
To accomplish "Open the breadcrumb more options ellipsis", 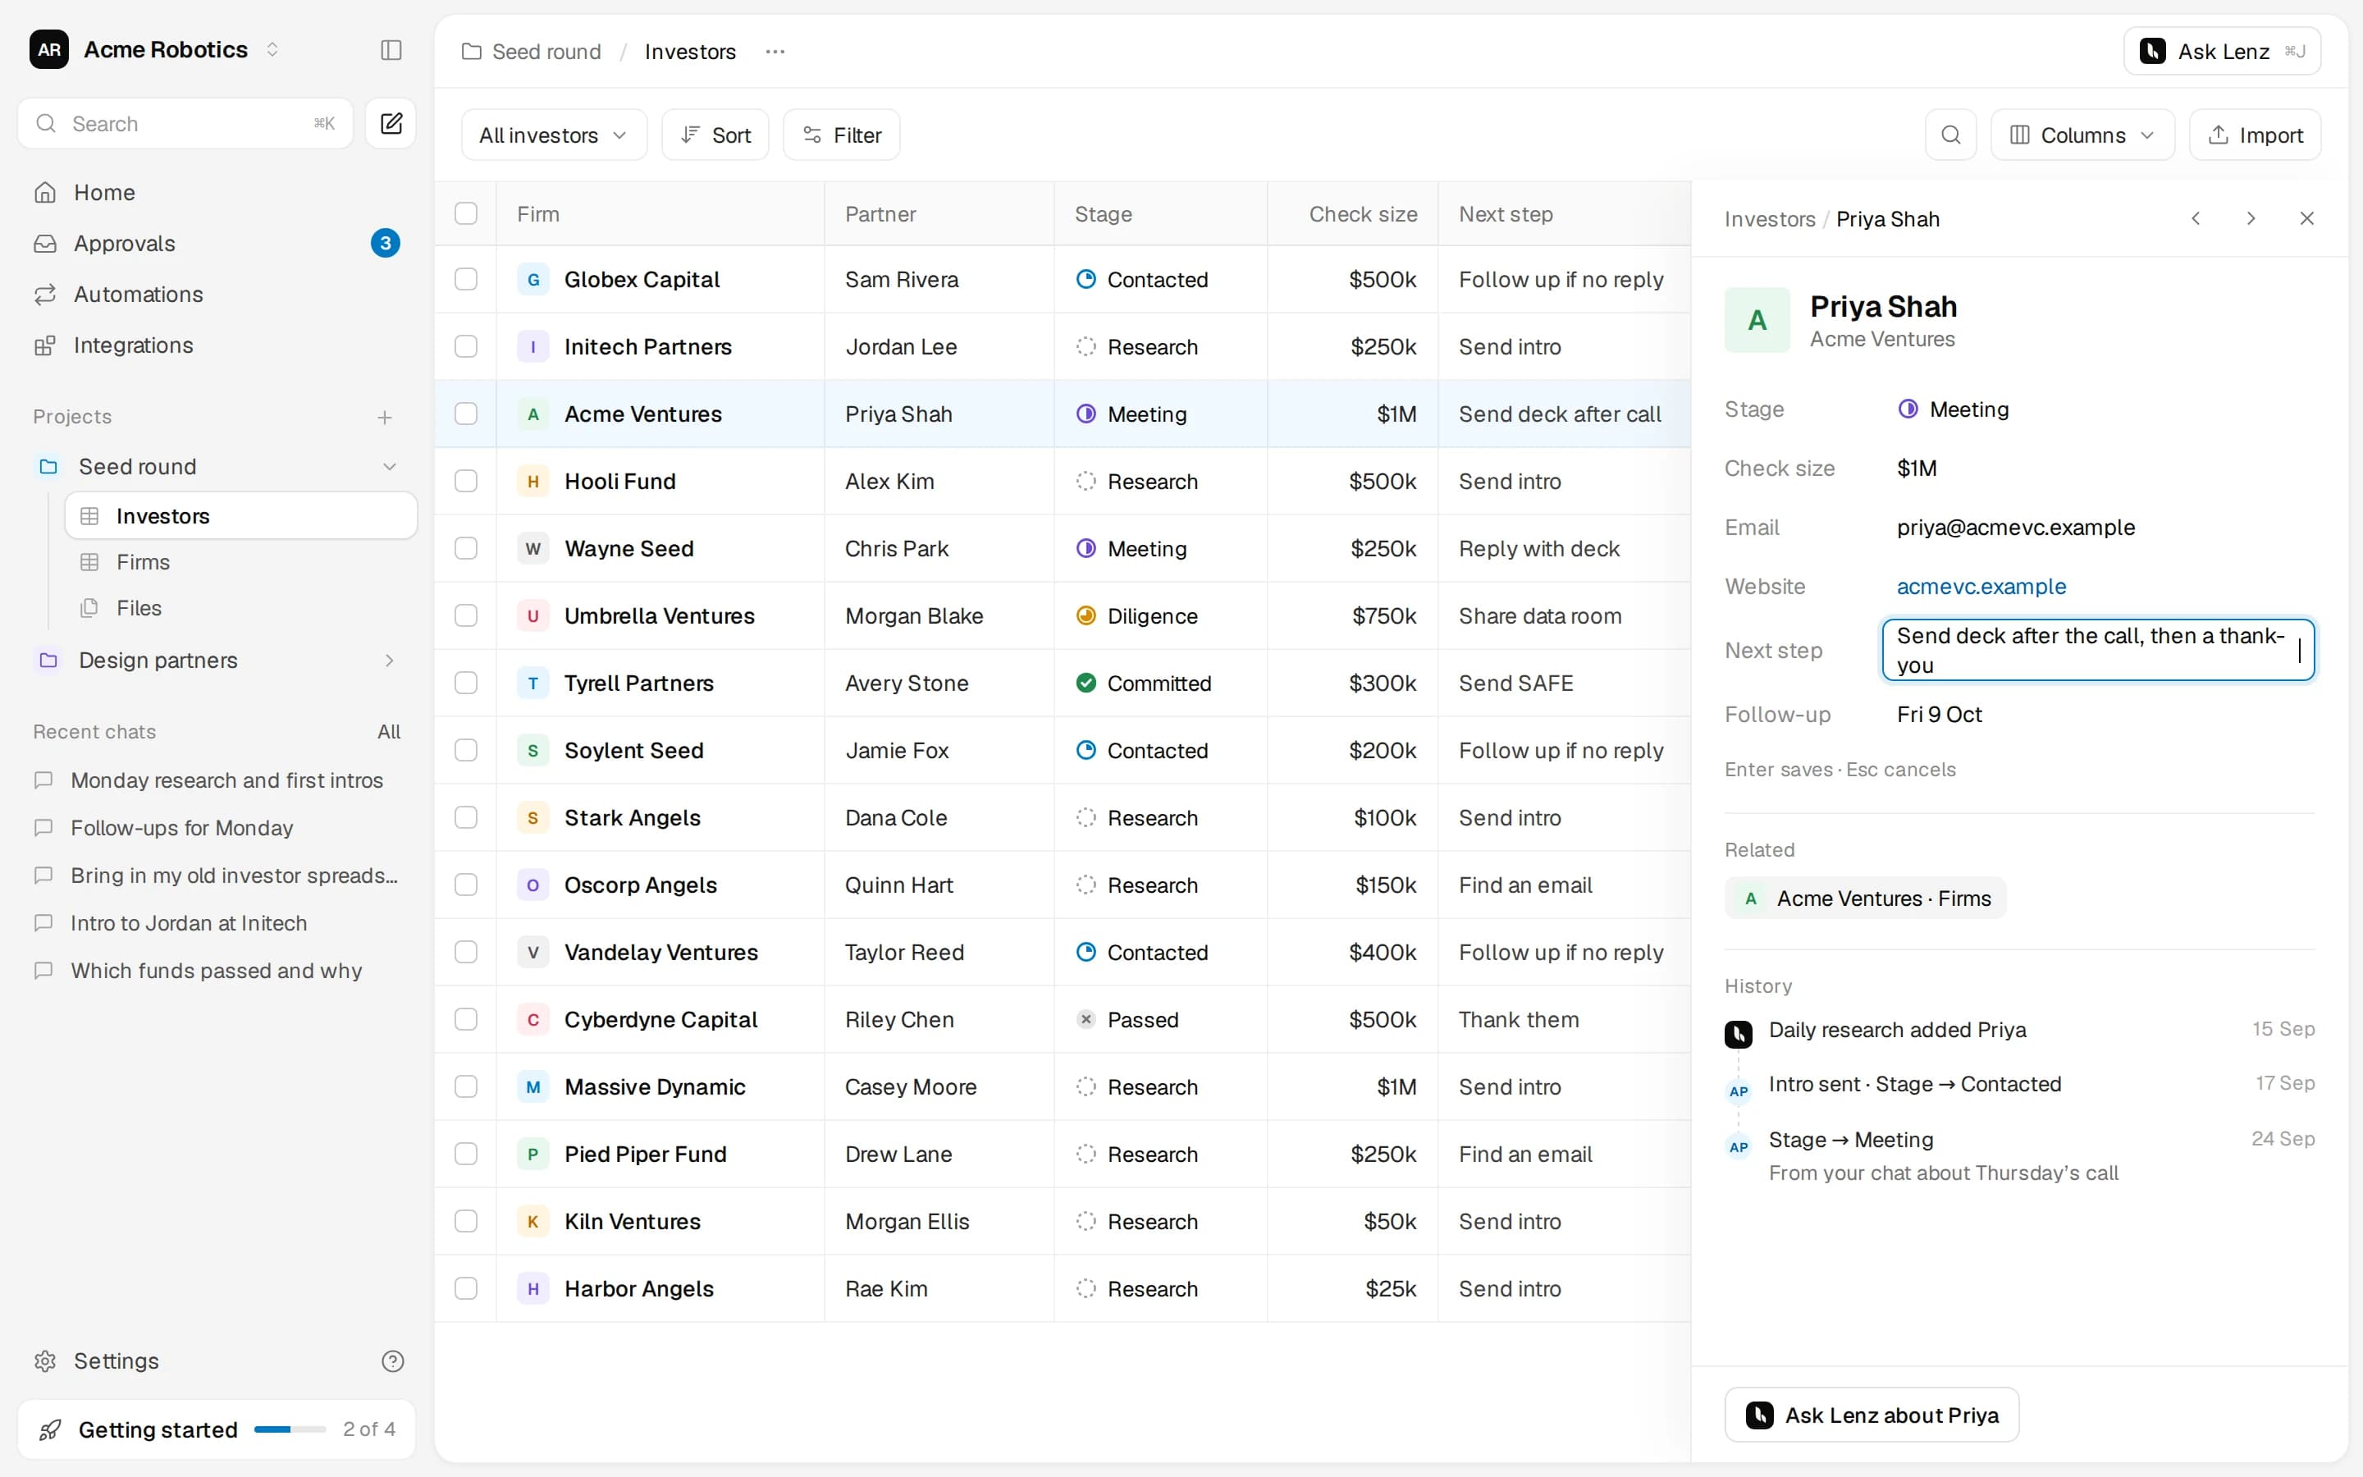I will (x=775, y=52).
